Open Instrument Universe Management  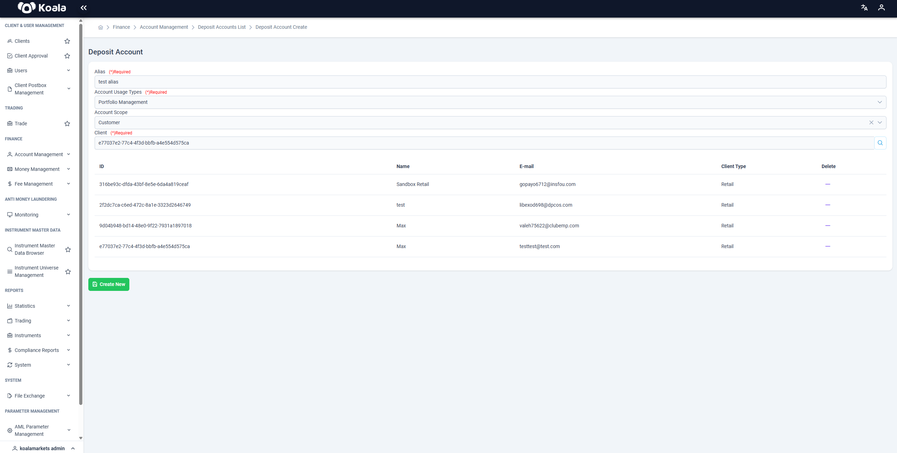(x=36, y=272)
